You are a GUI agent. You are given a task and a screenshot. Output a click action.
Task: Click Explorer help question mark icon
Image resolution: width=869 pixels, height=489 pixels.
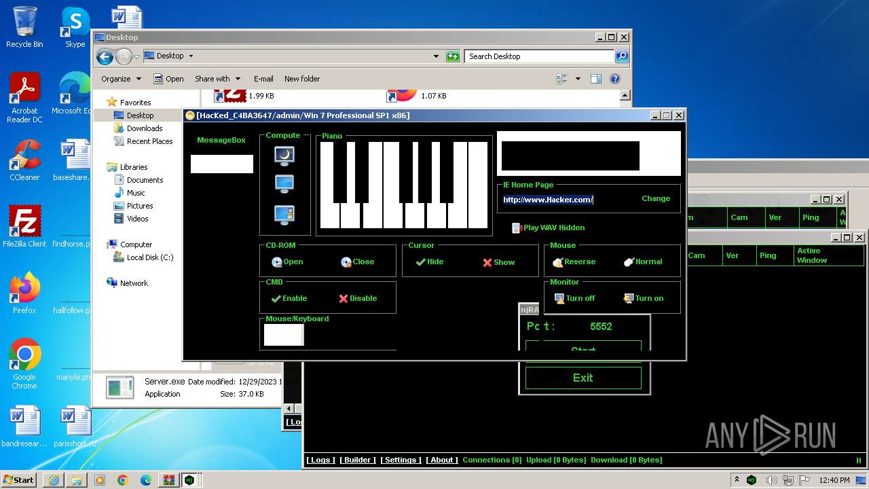pos(615,79)
